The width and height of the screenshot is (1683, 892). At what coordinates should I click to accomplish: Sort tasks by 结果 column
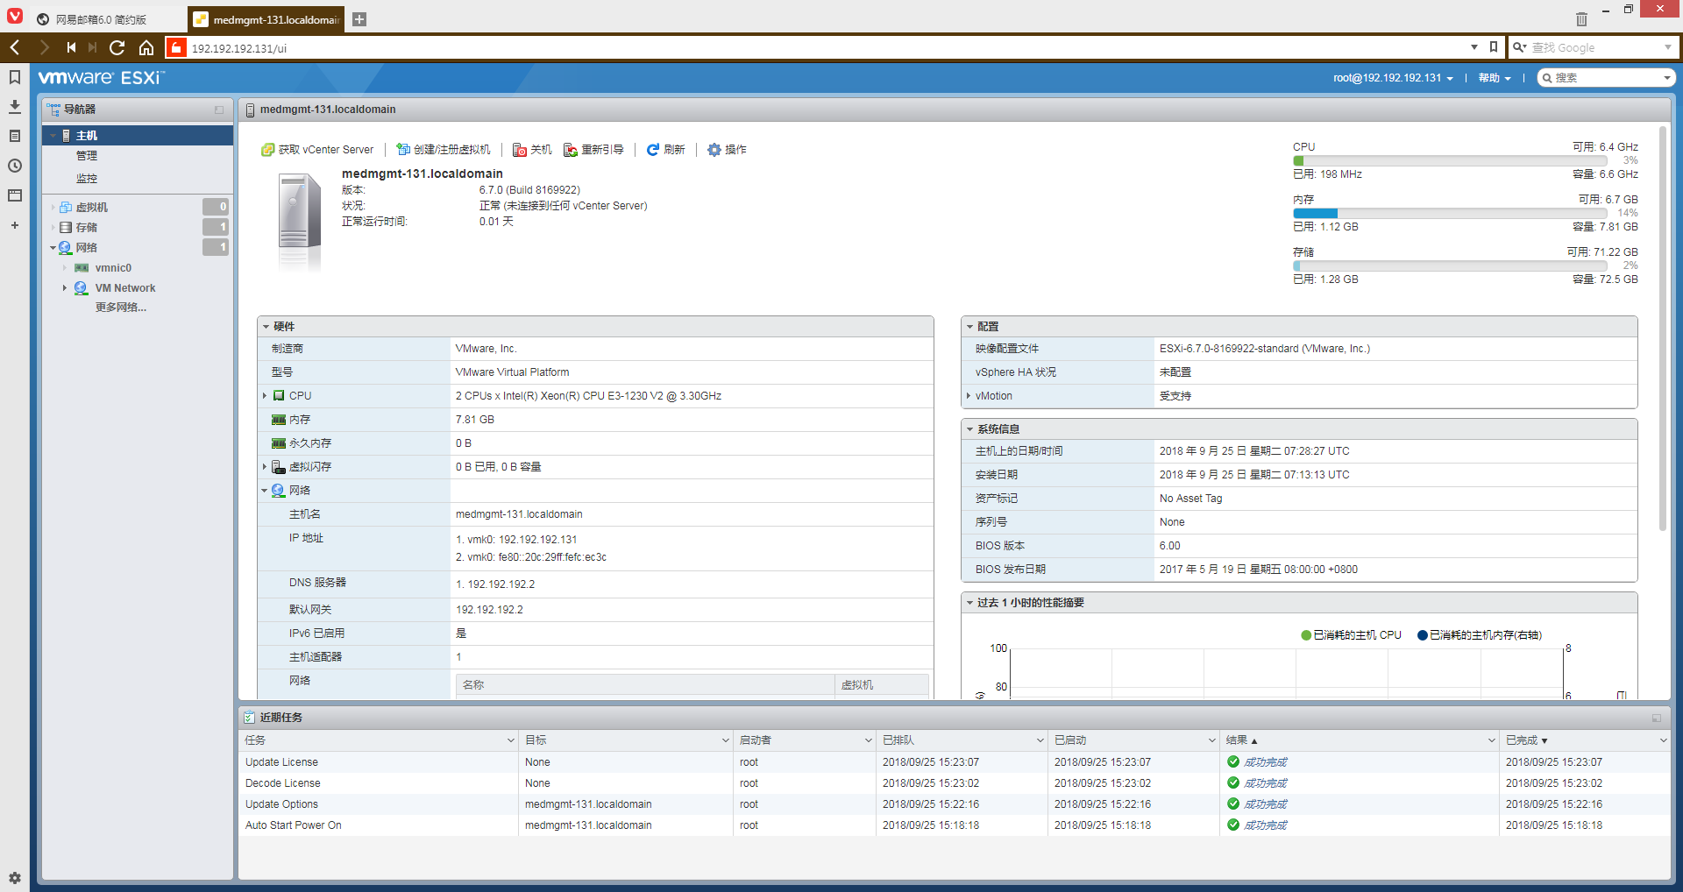1359,740
